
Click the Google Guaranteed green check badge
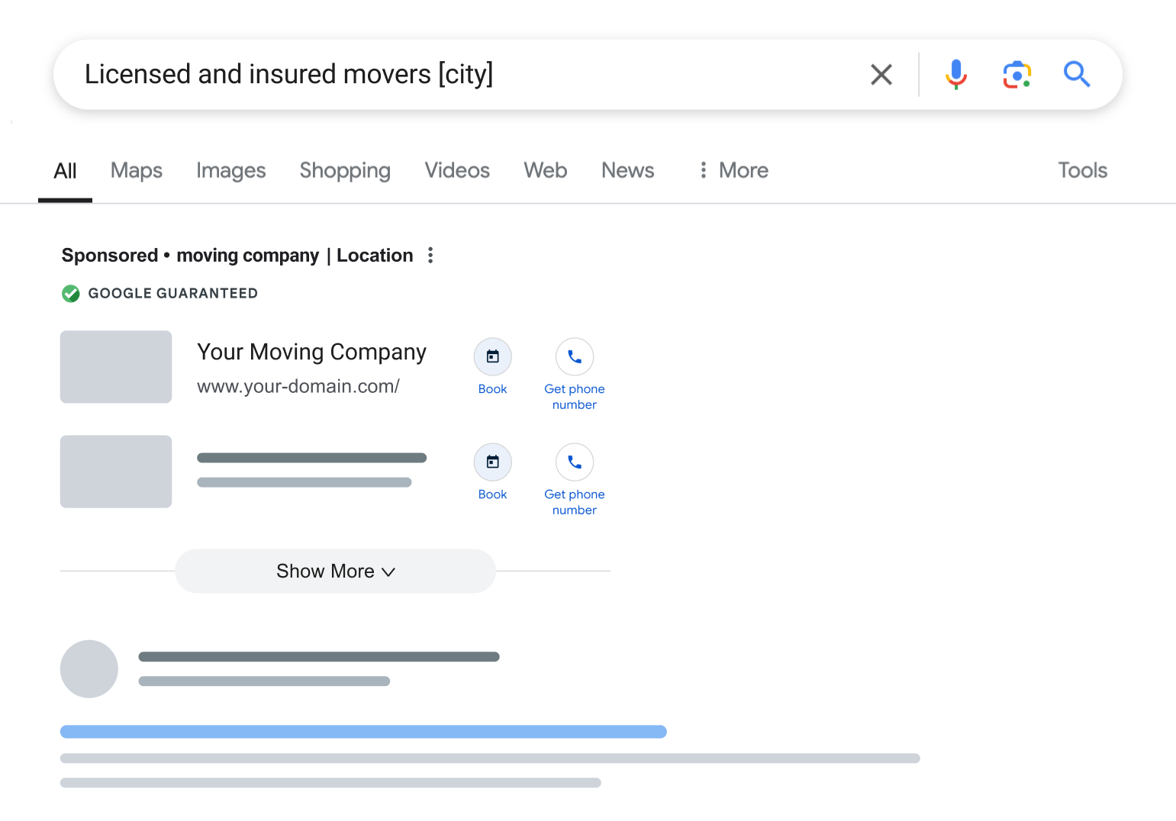pos(71,294)
